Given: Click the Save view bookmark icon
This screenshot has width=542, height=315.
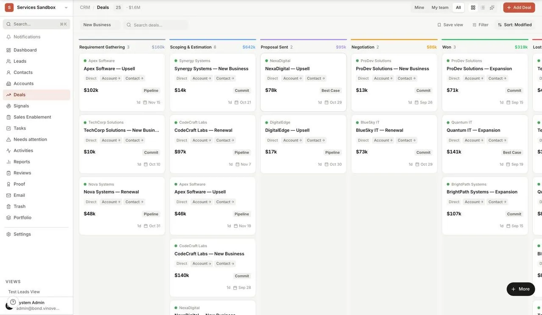Looking at the screenshot, I should click(439, 25).
